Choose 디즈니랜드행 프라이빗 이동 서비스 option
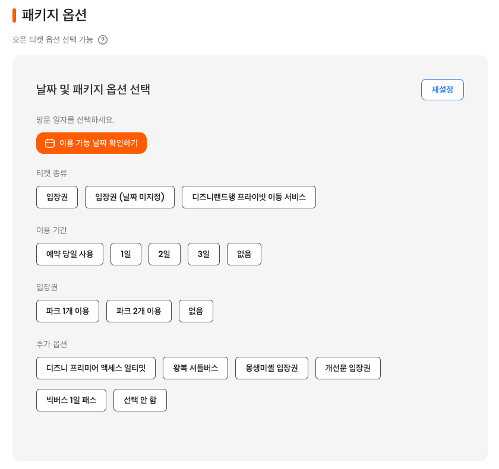Viewport: 499px width, 469px height. coord(248,197)
